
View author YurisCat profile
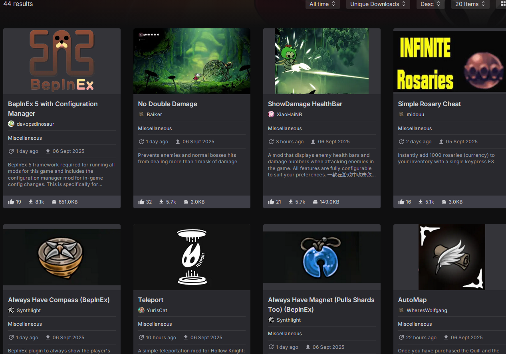pyautogui.click(x=157, y=310)
